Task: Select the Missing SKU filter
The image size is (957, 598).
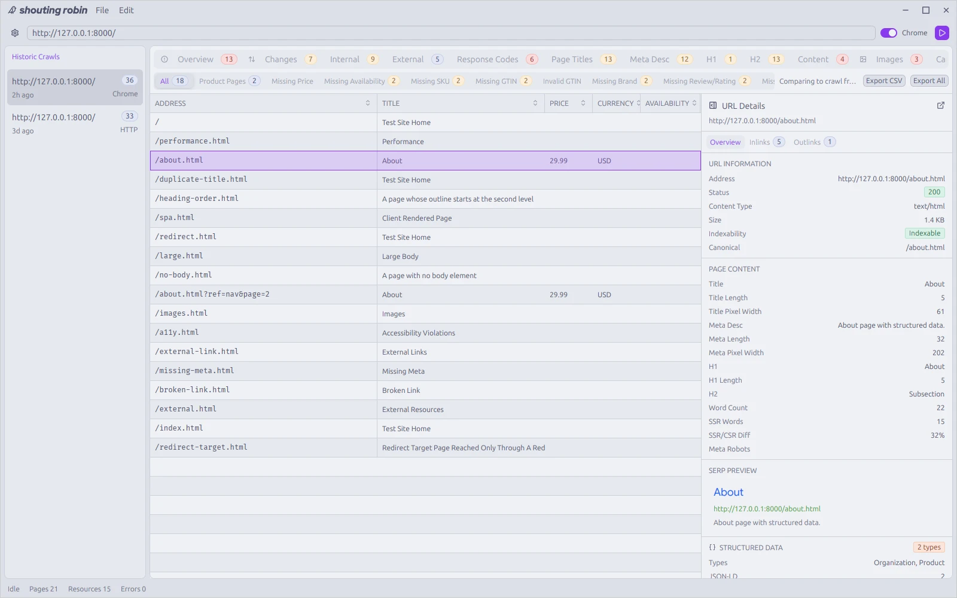Action: [437, 81]
